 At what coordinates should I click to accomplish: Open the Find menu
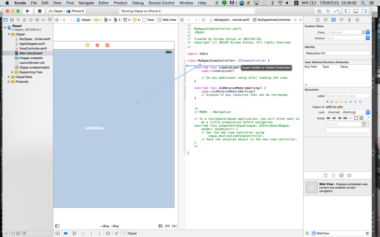[x=70, y=3]
